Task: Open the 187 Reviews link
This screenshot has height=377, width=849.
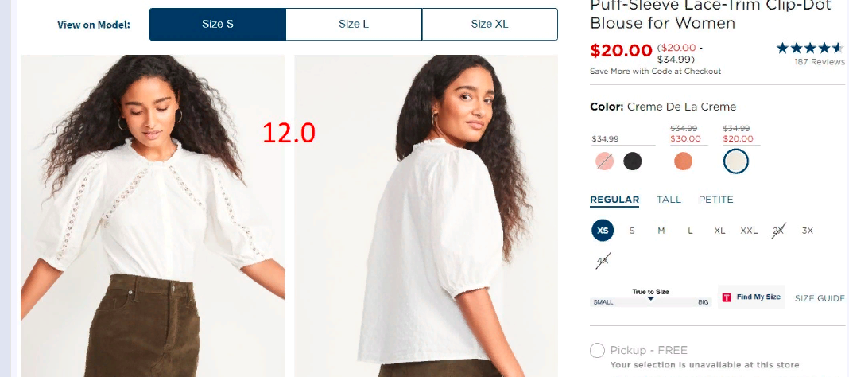Action: click(x=820, y=62)
